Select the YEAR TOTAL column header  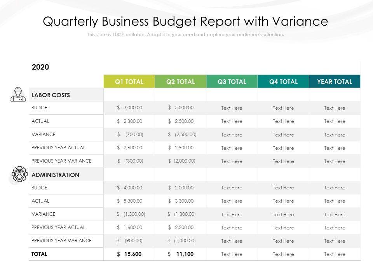(335, 82)
